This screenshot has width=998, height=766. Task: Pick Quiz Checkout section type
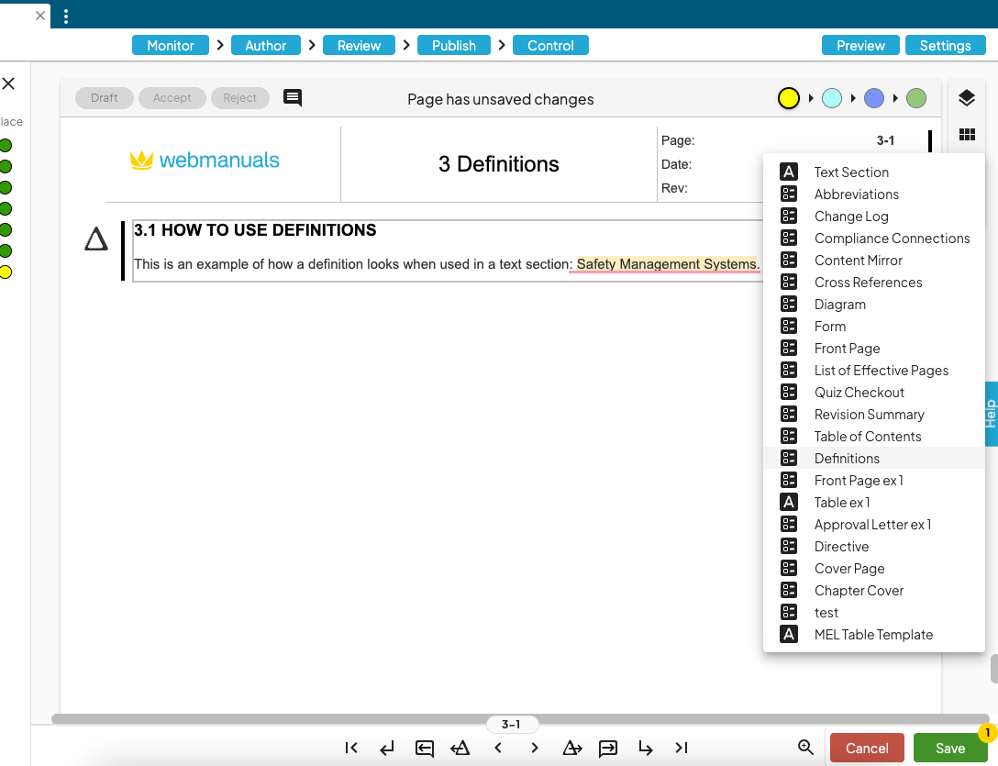click(874, 393)
